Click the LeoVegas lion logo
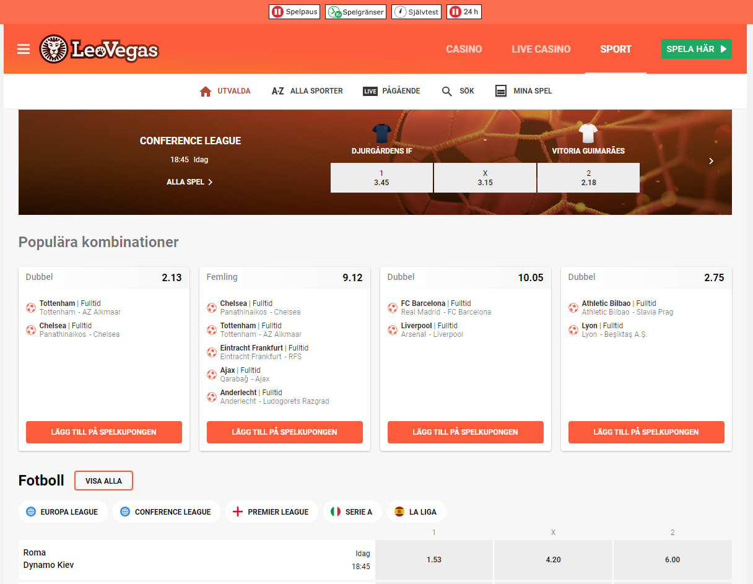753x584 pixels. [x=53, y=49]
